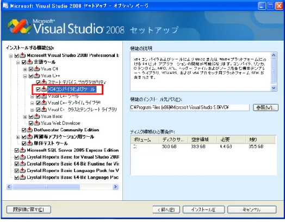Expand the Visual C++ ランタイム ライブラリ node
285x222 pixels.
coord(32,103)
